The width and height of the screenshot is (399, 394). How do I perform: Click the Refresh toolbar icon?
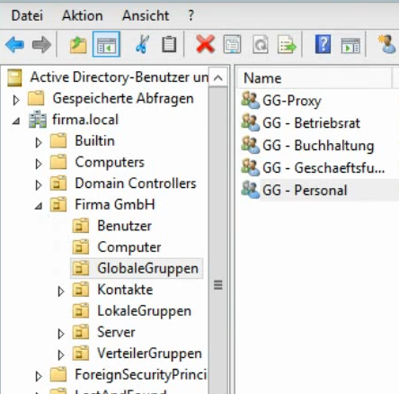pos(260,44)
